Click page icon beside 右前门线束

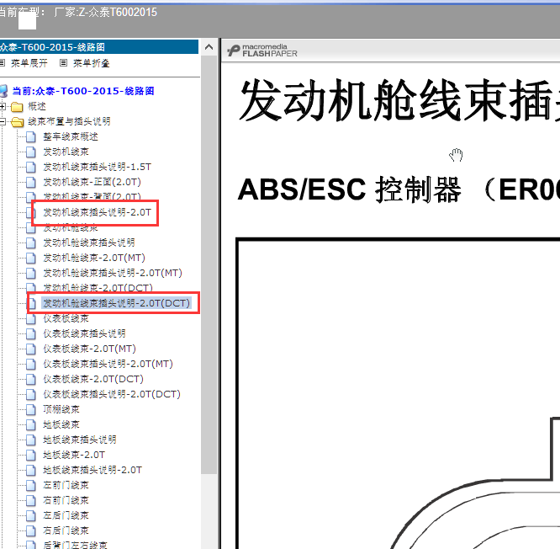click(31, 500)
